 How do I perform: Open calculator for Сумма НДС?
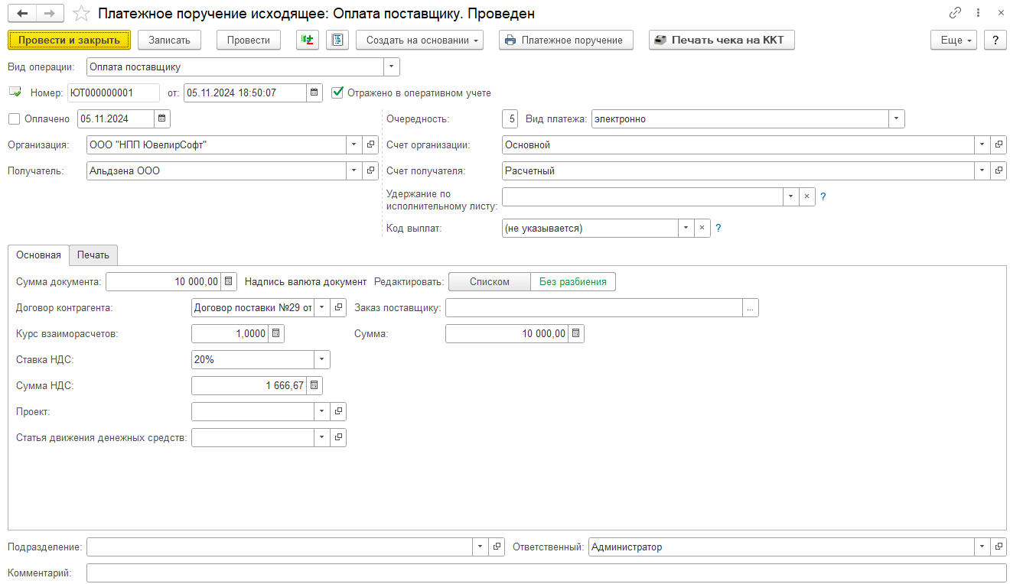[314, 386]
